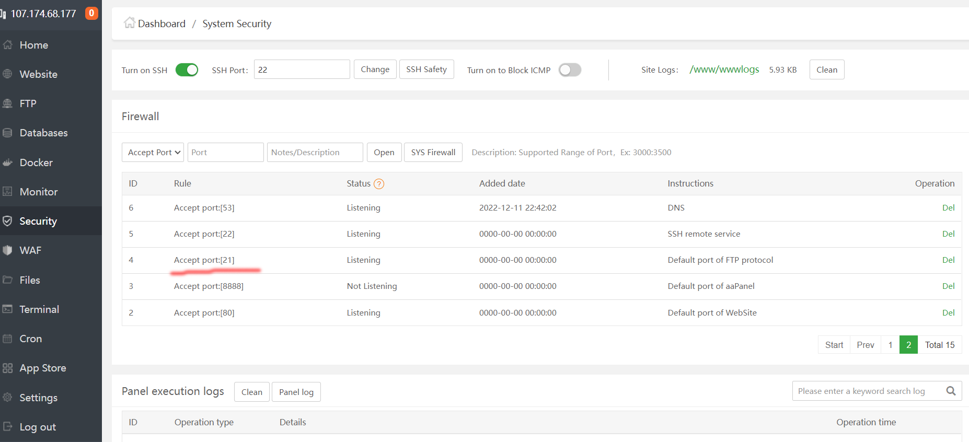Screen dimensions: 969x442
Task: Click the Terminal icon in sidebar
Action: (7, 309)
